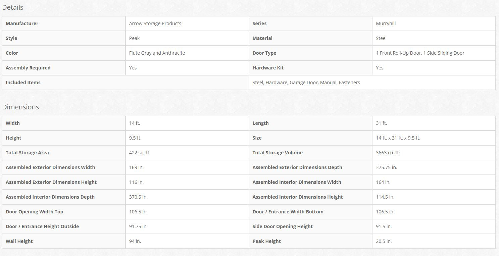Select the roll-up and sliding door description

click(420, 53)
